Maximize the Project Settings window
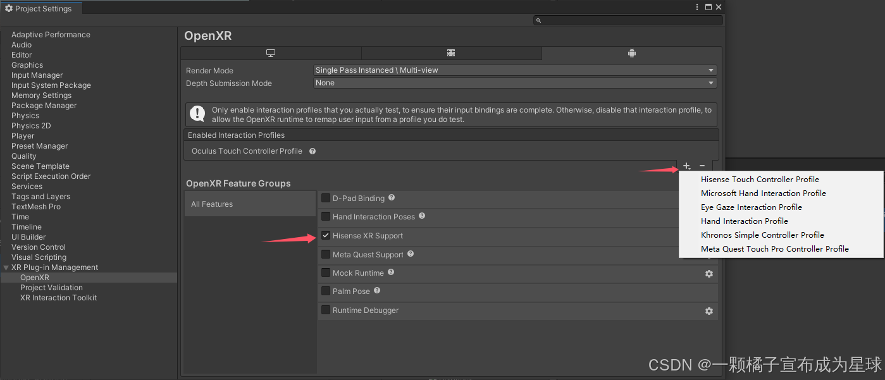 709,7
